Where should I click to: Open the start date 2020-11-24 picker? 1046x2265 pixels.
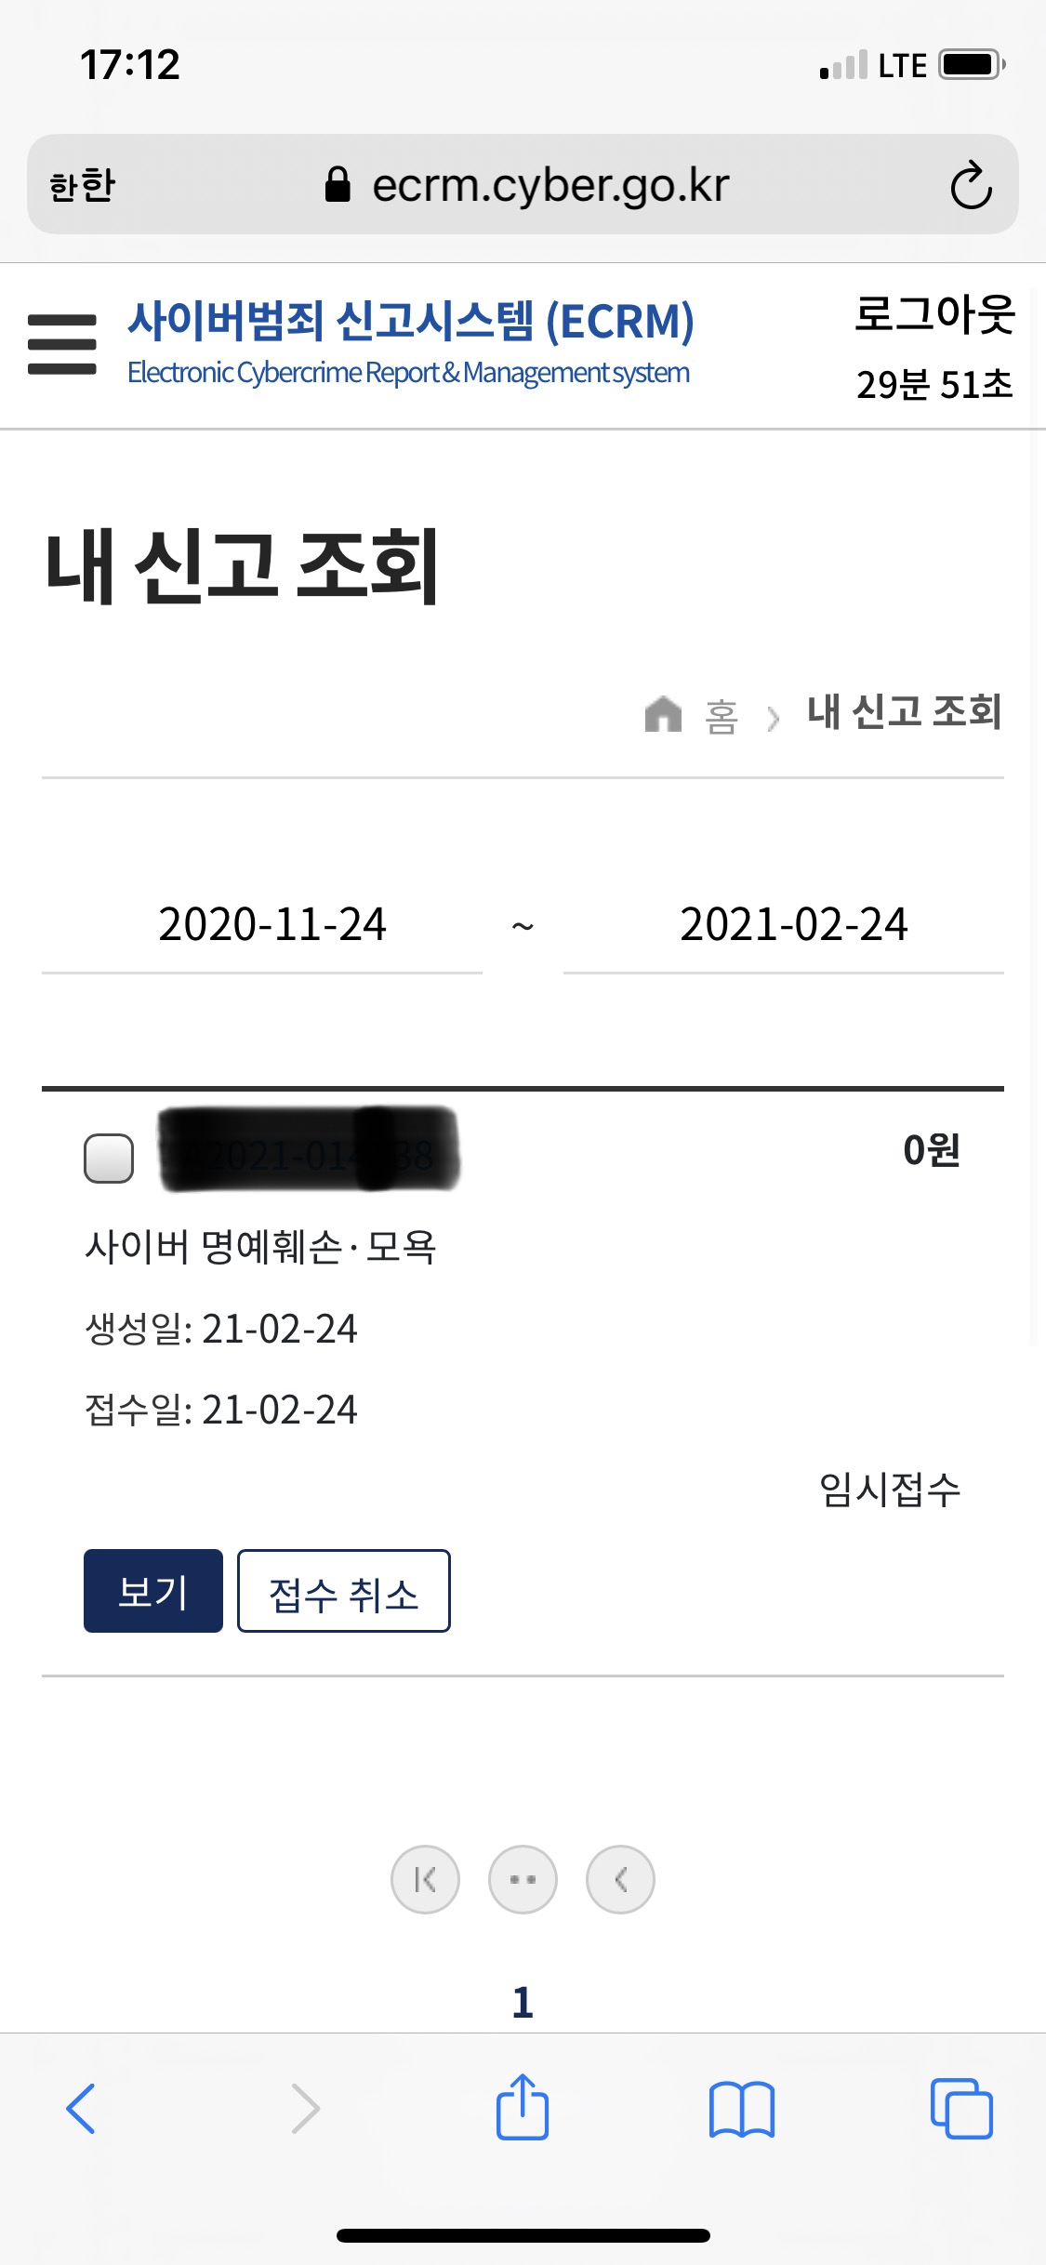[x=262, y=925]
